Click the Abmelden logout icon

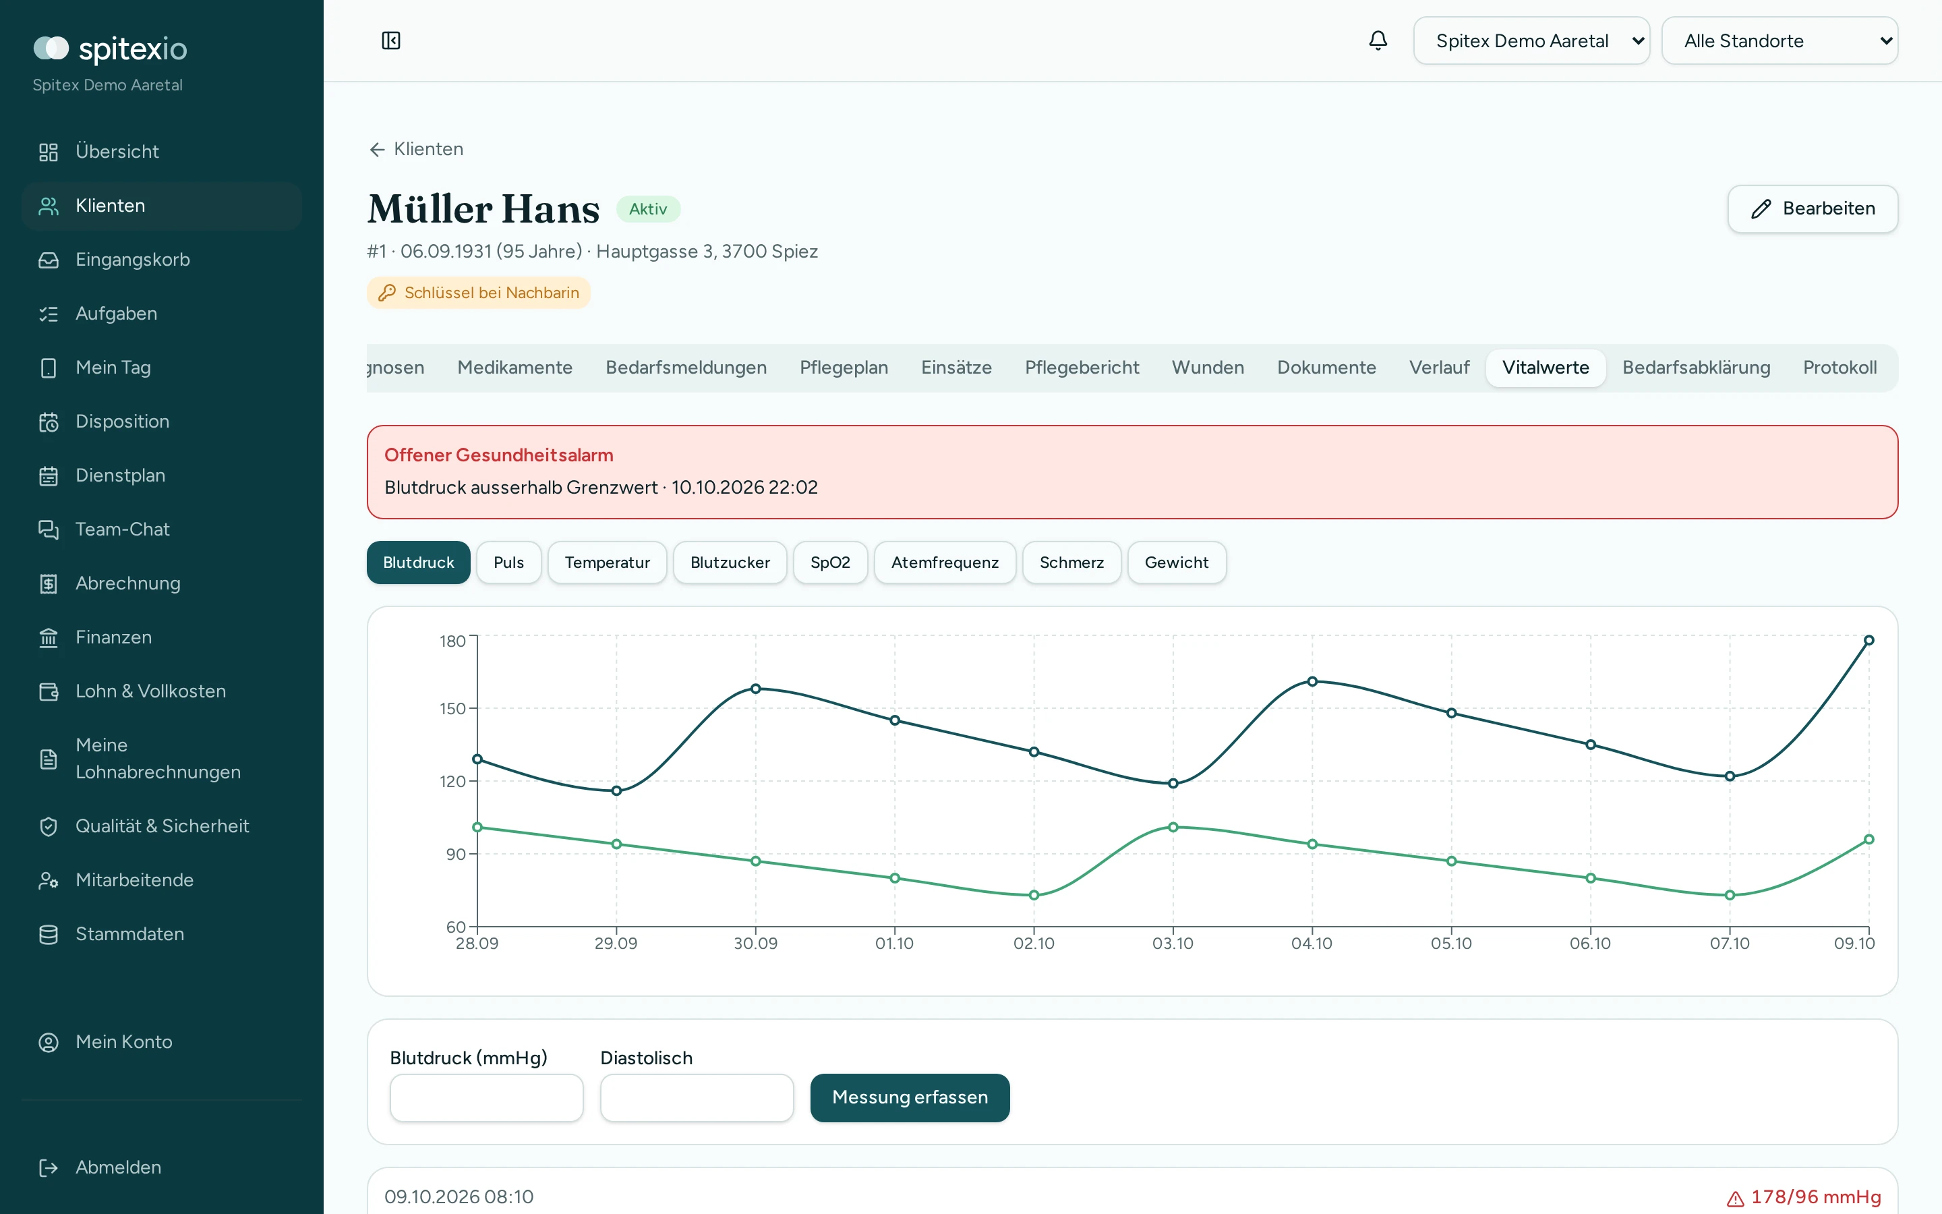tap(48, 1167)
